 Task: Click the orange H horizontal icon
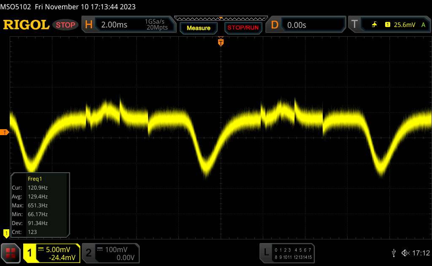point(89,25)
